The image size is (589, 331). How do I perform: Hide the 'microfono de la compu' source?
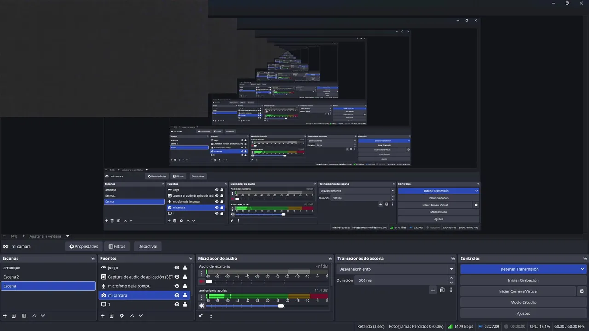pyautogui.click(x=177, y=286)
